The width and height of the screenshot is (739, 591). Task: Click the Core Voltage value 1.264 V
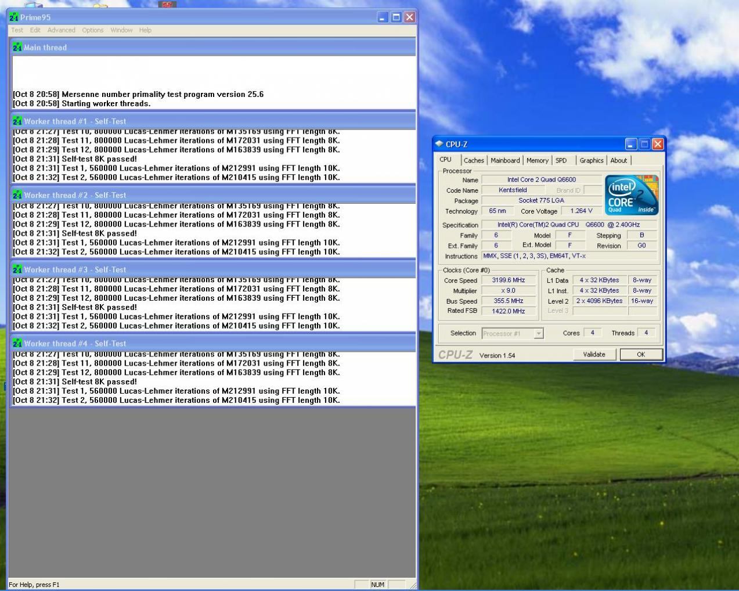[x=581, y=211]
